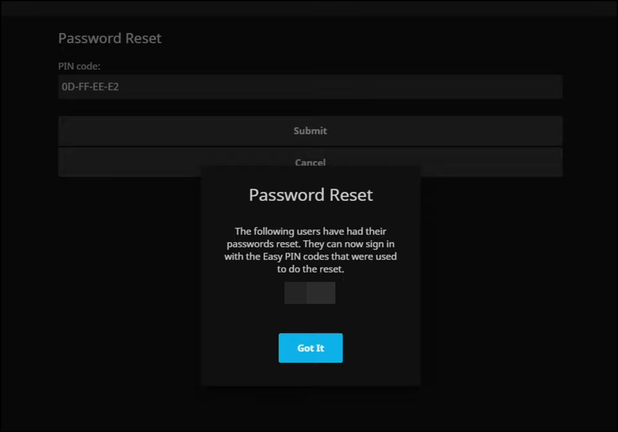The height and width of the screenshot is (432, 618).
Task: Click Submit to confirm the PIN code
Action: (310, 131)
